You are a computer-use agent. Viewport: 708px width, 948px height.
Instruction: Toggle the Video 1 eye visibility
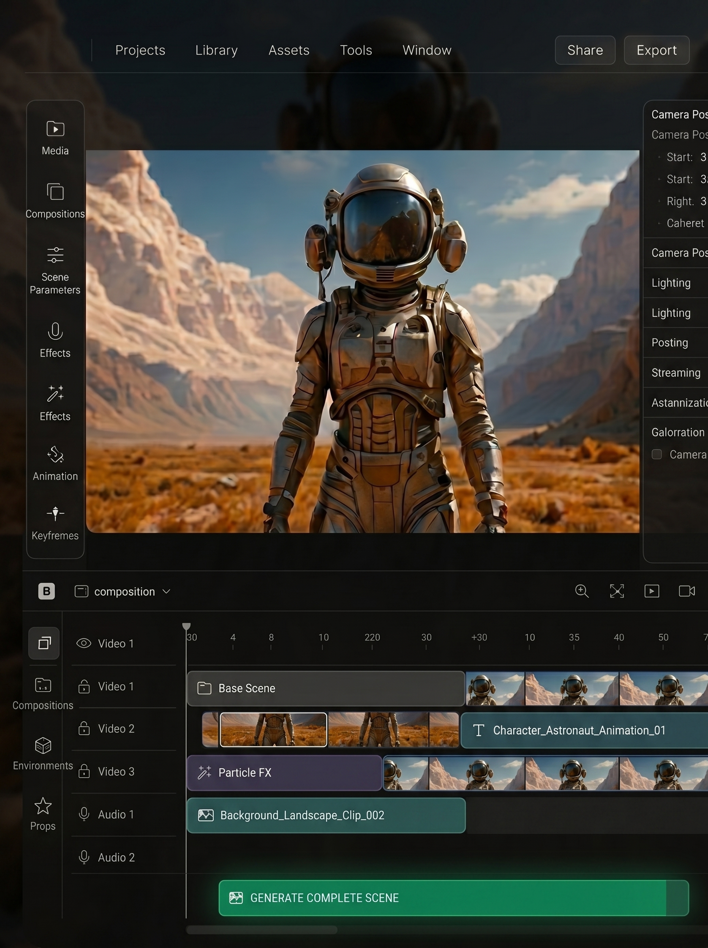(84, 643)
